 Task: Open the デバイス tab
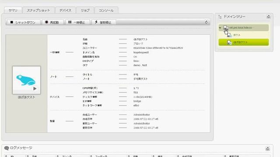[65, 10]
